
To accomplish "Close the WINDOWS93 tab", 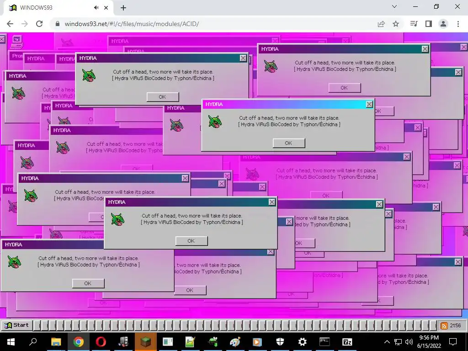I will [106, 8].
